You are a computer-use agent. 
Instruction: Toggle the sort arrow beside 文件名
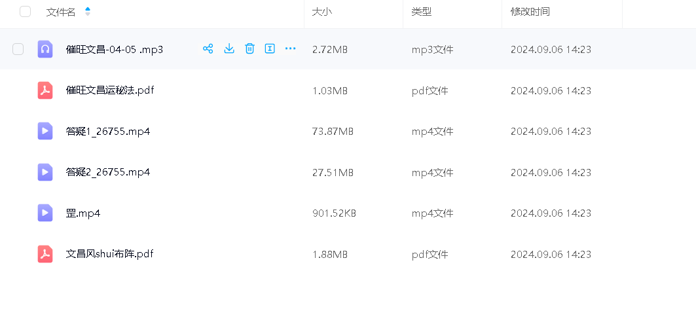(88, 12)
